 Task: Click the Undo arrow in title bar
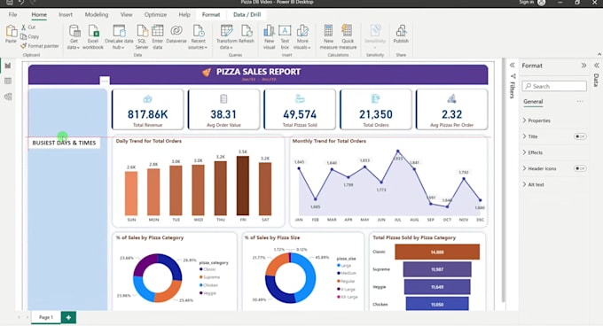[21, 3]
